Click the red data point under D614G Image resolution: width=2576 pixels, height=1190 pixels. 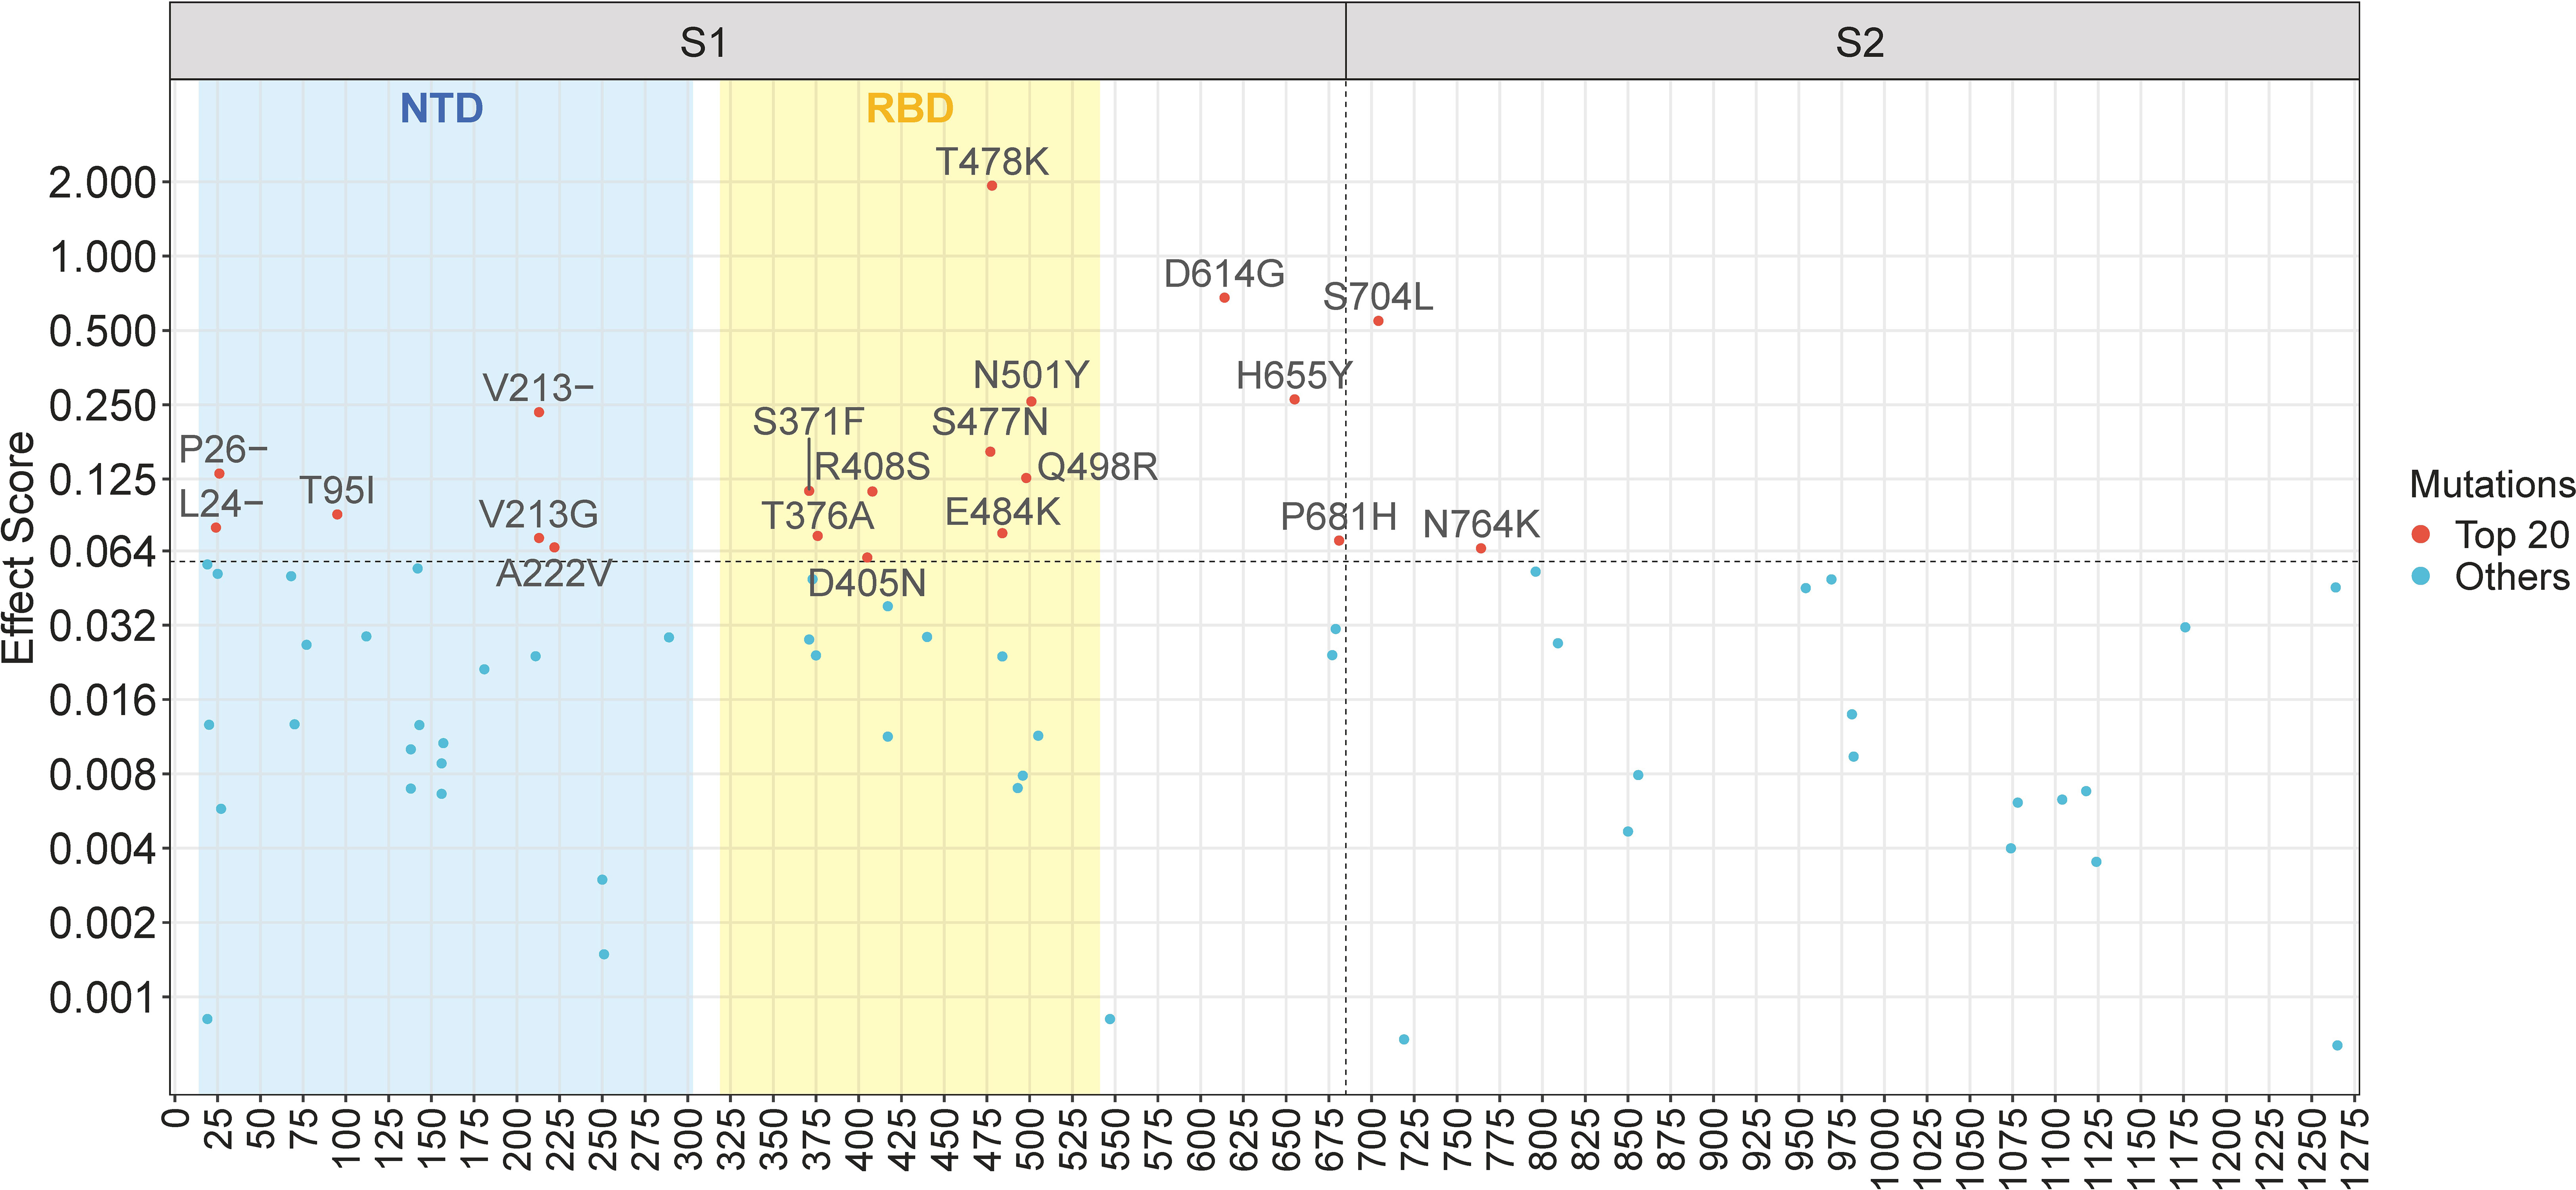[x=1224, y=298]
